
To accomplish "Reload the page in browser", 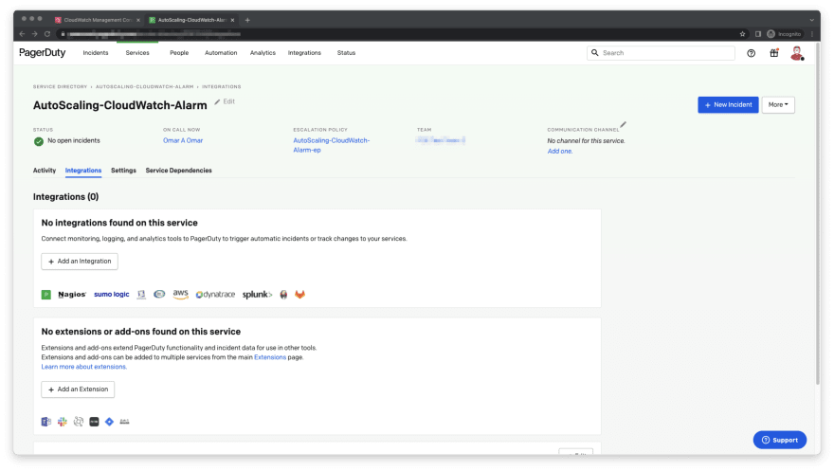I will pyautogui.click(x=47, y=34).
